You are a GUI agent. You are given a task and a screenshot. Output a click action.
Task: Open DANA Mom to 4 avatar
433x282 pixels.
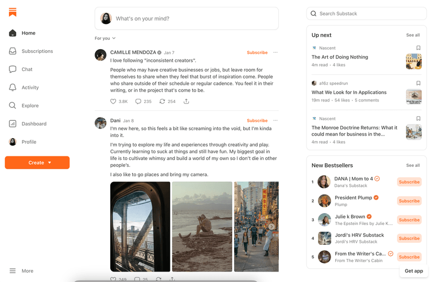click(324, 182)
